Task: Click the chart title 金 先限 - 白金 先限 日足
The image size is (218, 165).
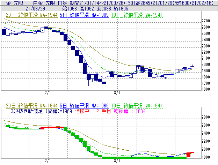Action: 37,3
